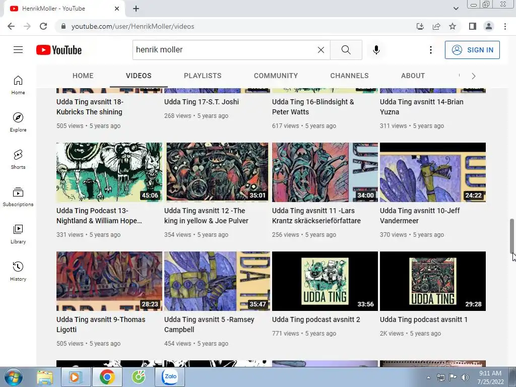Play the avsnitt 9 Thomas Ligotti thumbnail

coord(109,281)
